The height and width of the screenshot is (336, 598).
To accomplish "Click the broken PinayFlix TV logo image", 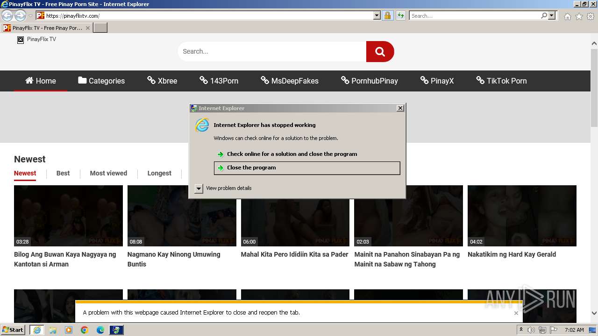I will (21, 40).
